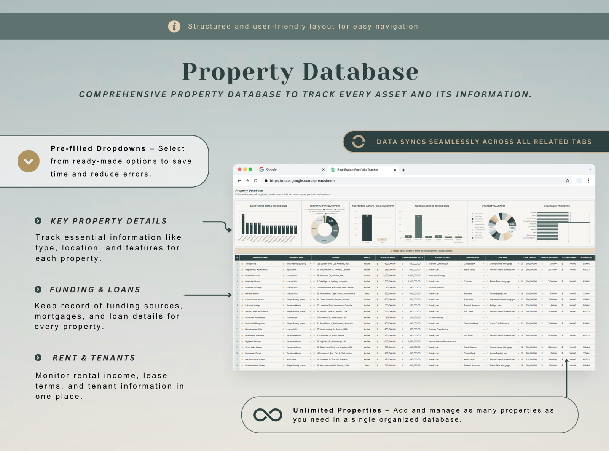Click address 14 Rosewood Ave, Zurich, Switzerland
The image size is (609, 451).
click(335, 353)
